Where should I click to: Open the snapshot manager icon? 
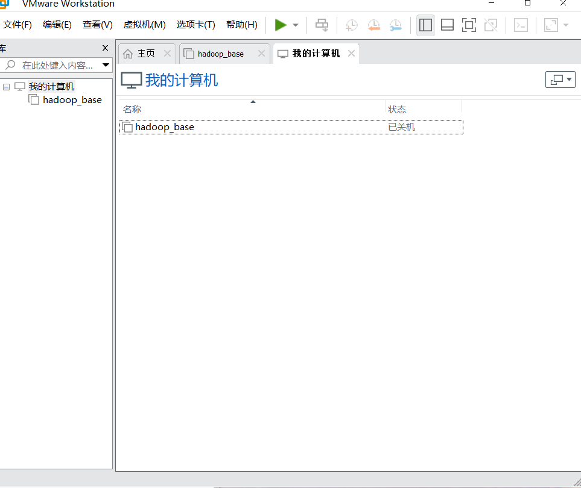pyautogui.click(x=396, y=25)
